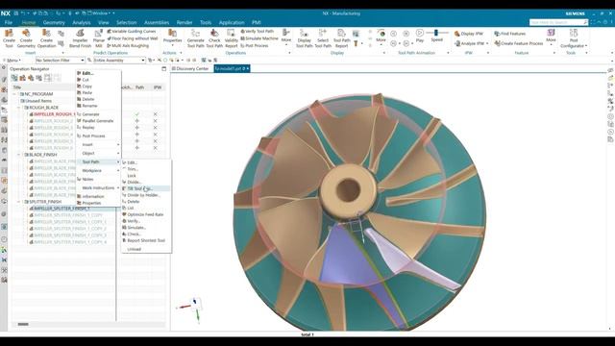
Task: Click Verify Tool Path in ribbon
Action: point(257,32)
